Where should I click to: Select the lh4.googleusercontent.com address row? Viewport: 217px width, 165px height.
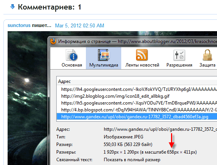[137, 89]
